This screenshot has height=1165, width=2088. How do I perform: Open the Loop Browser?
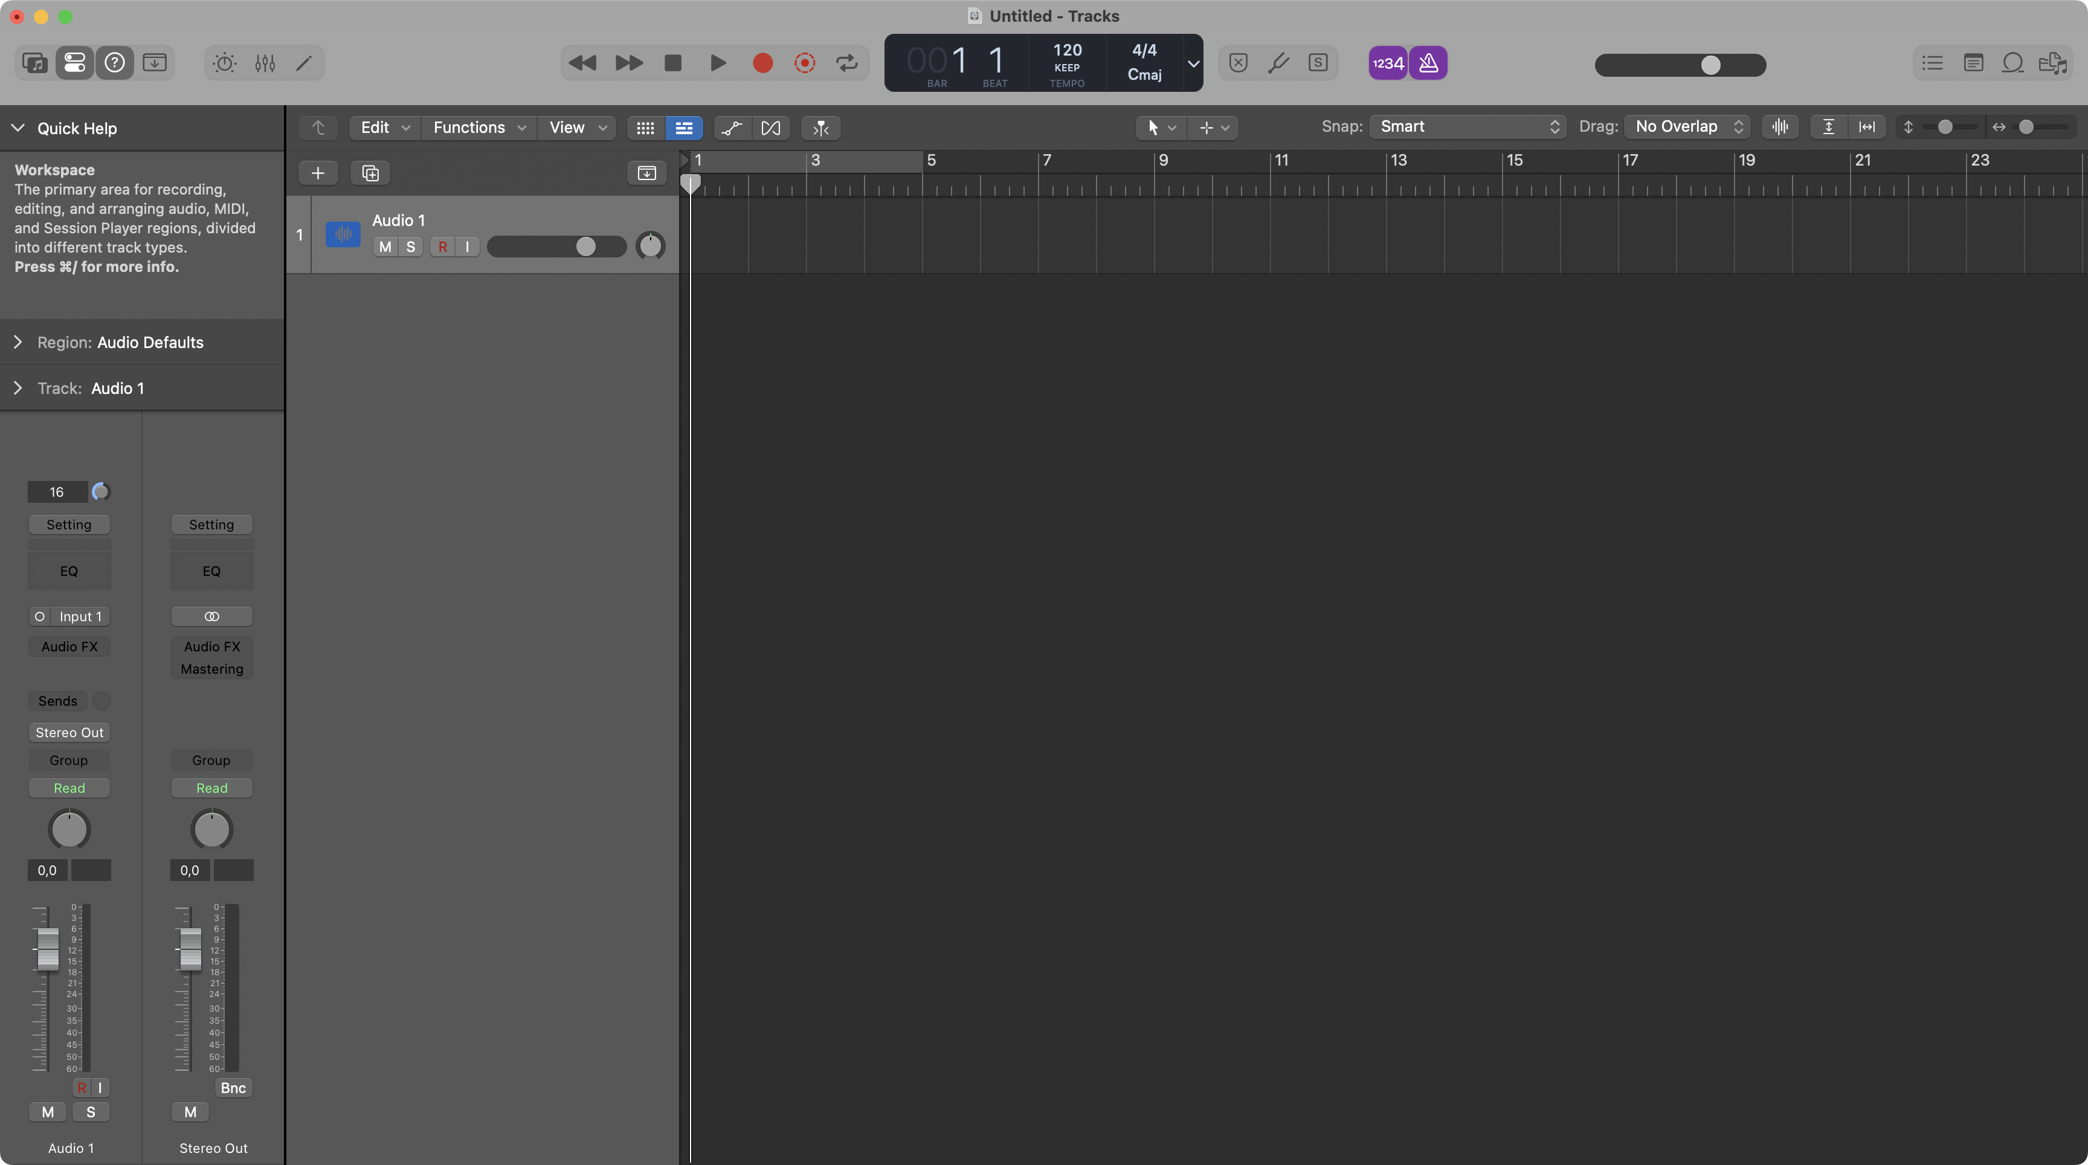point(2012,63)
